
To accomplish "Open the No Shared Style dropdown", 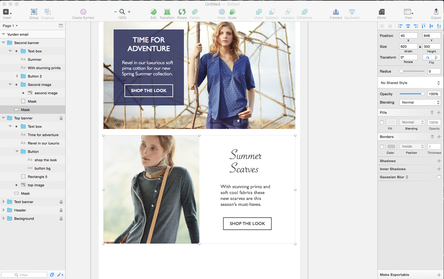I will tap(410, 83).
